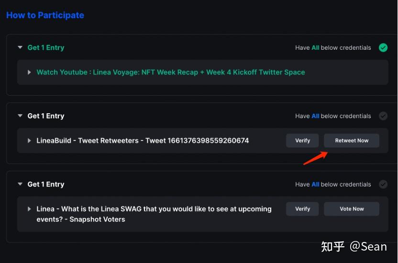The height and width of the screenshot is (263, 398).
Task: Expand the LineaBuild Tweet Retweeters row
Action: tap(29, 141)
